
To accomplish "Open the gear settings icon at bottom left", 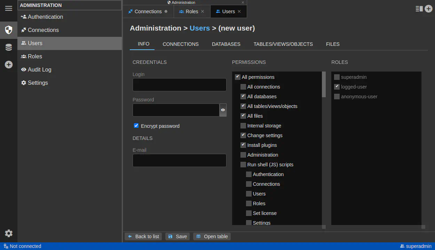I will 9,233.
